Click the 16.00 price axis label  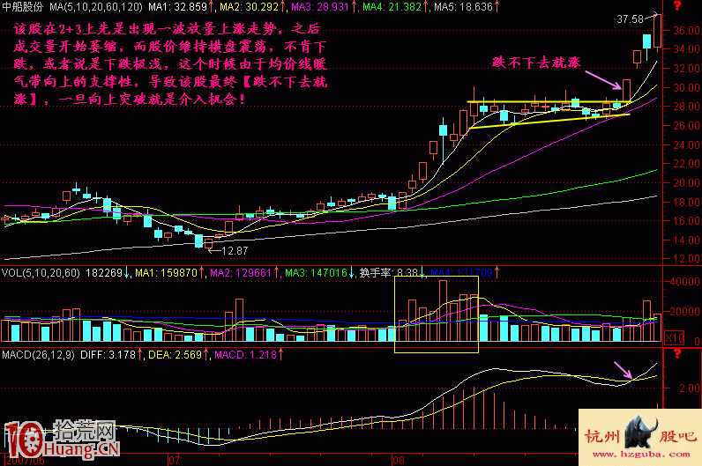687,221
